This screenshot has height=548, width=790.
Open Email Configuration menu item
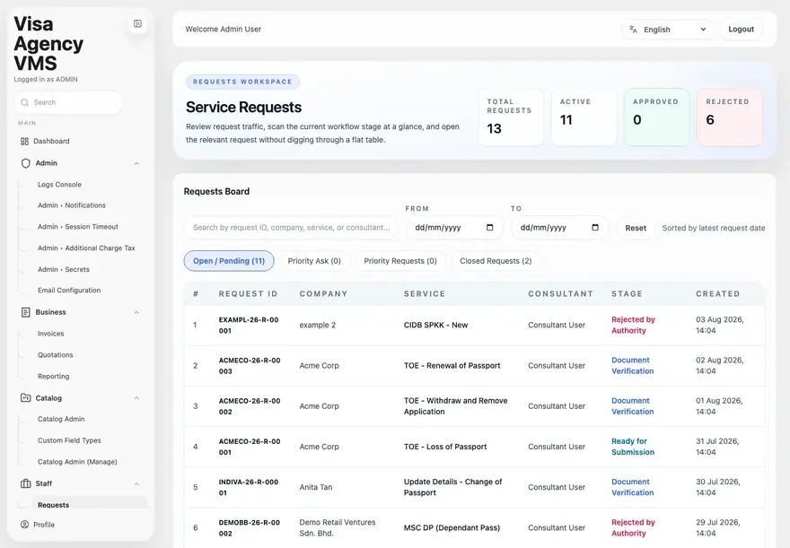point(69,291)
